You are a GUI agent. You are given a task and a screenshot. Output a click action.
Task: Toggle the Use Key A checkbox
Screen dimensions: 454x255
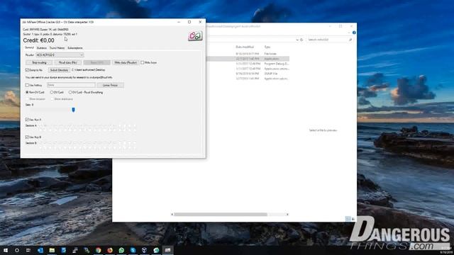(27, 120)
